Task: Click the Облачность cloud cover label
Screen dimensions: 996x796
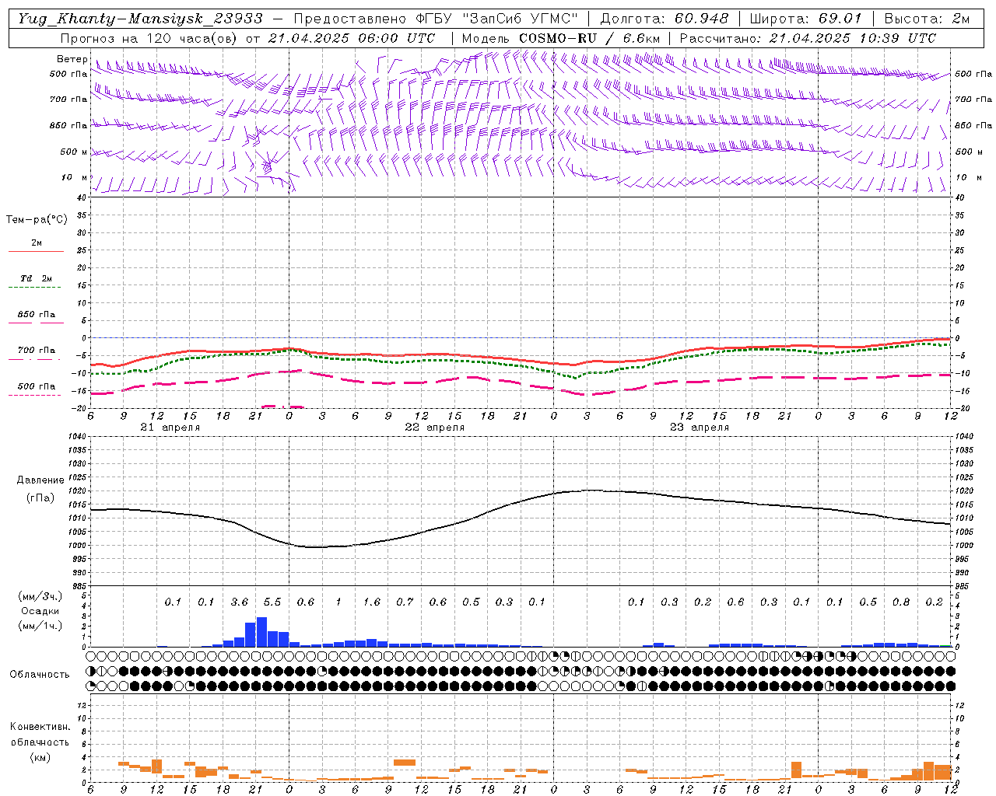Action: 40,675
